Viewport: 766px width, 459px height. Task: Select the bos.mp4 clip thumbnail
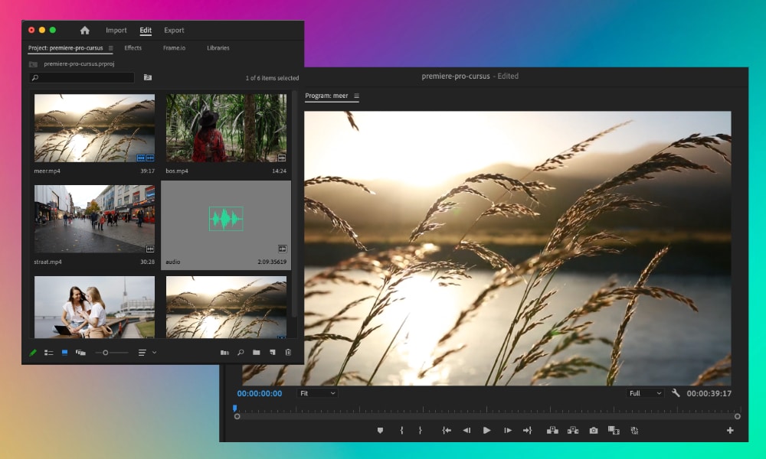point(226,128)
